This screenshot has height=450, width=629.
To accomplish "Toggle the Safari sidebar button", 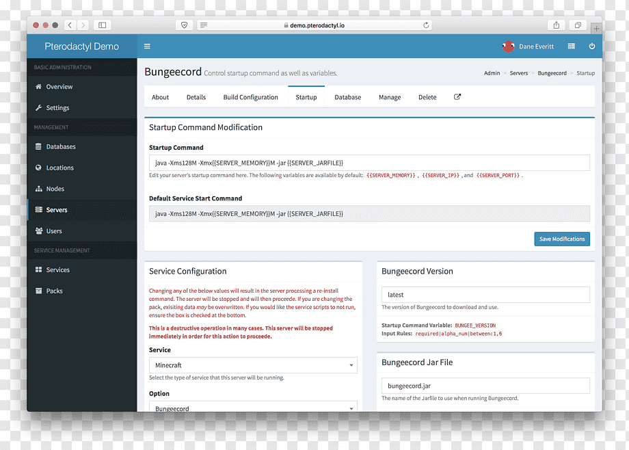I will pyautogui.click(x=103, y=25).
